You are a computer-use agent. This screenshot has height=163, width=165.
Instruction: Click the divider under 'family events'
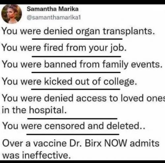tap(76, 72)
